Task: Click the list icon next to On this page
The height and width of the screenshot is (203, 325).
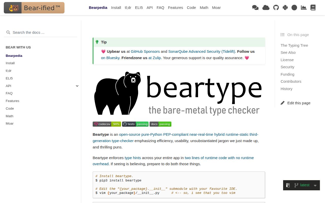Action: click(283, 35)
